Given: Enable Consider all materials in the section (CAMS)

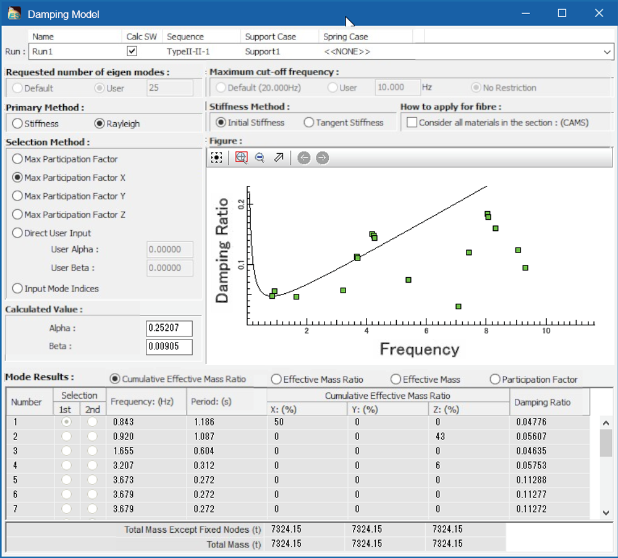Looking at the screenshot, I should coord(412,122).
